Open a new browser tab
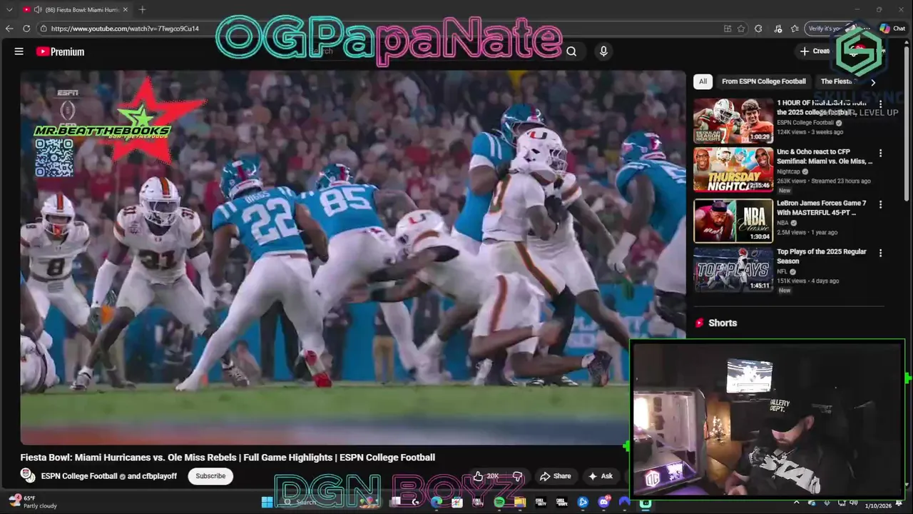The image size is (913, 514). tap(142, 9)
